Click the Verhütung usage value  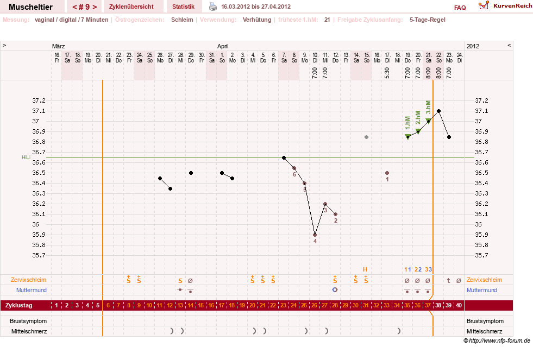pos(257,20)
